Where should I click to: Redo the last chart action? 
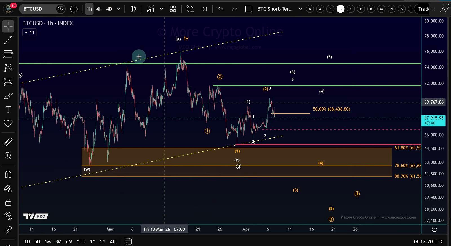(x=235, y=9)
